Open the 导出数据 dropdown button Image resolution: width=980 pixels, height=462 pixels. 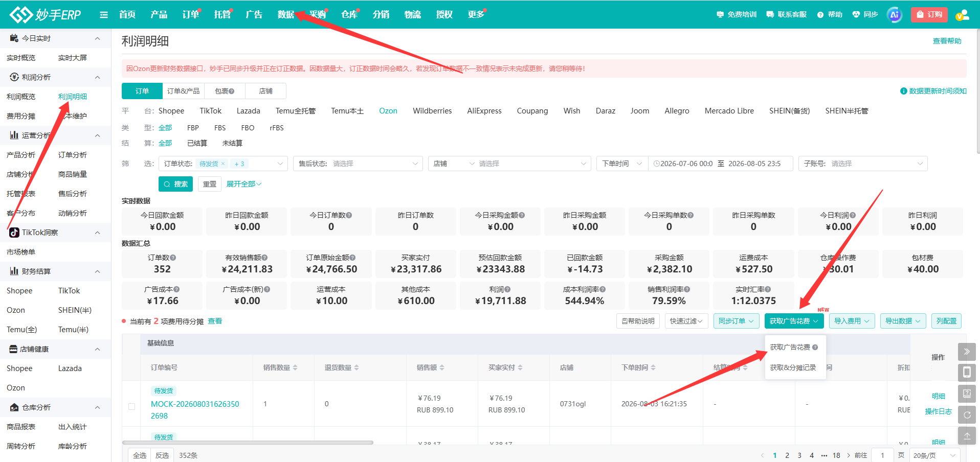[903, 321]
